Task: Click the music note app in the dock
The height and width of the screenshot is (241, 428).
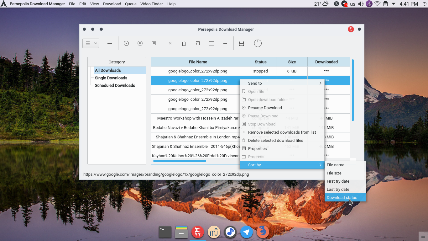Action: coord(230,232)
